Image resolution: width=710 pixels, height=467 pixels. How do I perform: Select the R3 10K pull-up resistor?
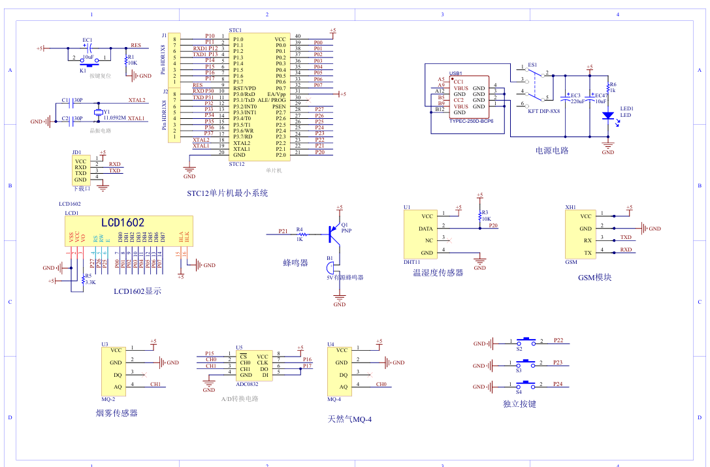pos(480,215)
